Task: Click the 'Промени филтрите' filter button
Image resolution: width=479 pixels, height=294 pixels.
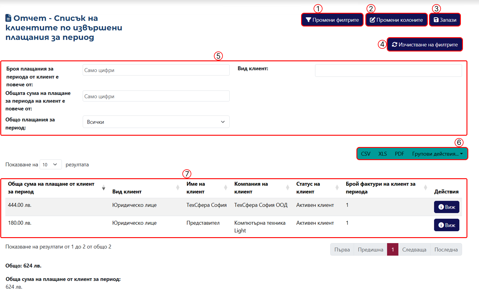Action: tap(332, 20)
